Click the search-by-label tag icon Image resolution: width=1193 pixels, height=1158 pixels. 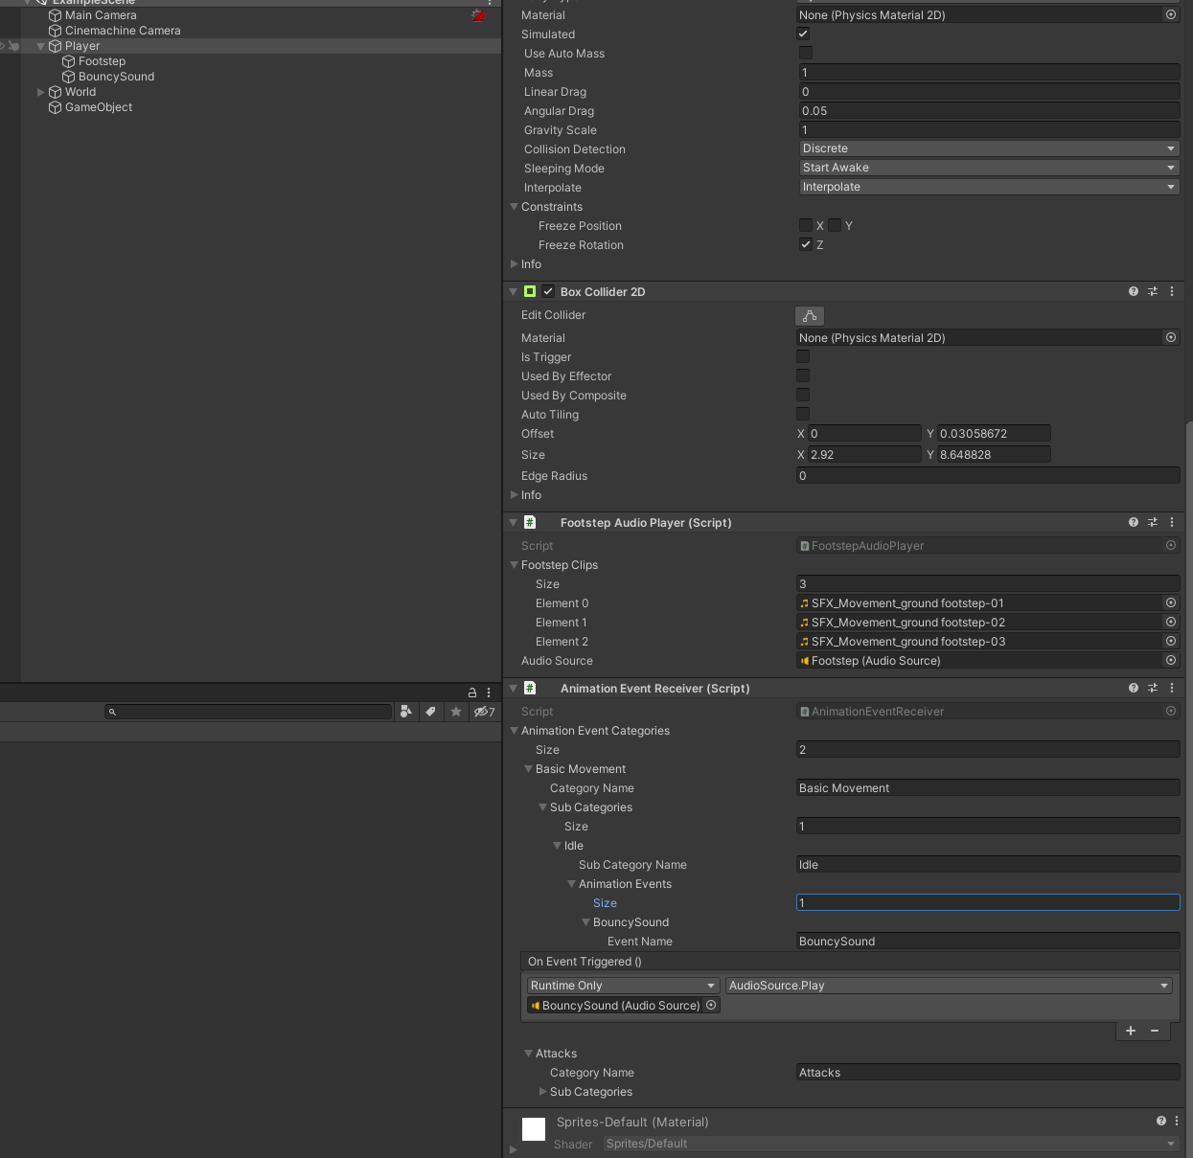429,712
